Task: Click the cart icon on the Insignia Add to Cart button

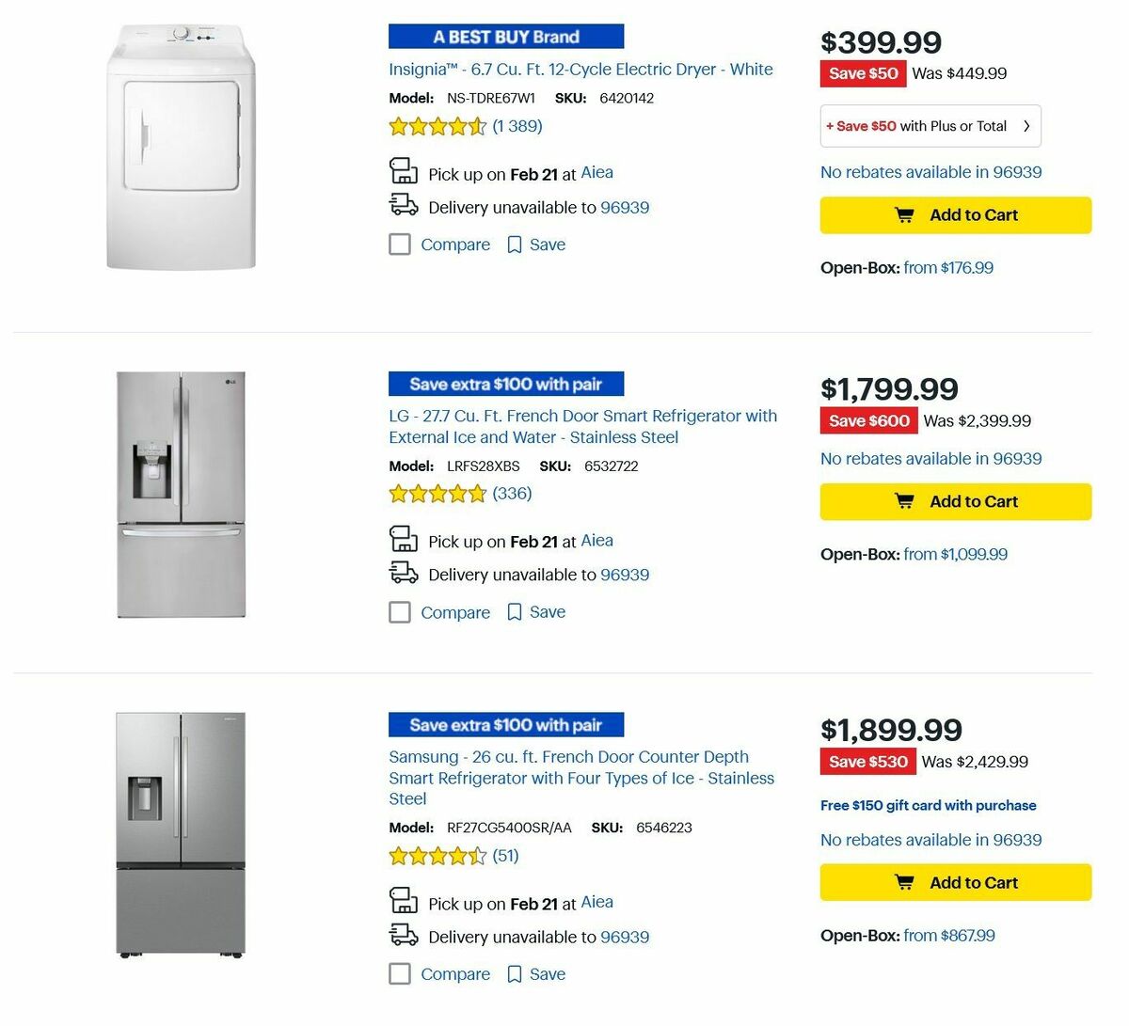Action: 903,214
